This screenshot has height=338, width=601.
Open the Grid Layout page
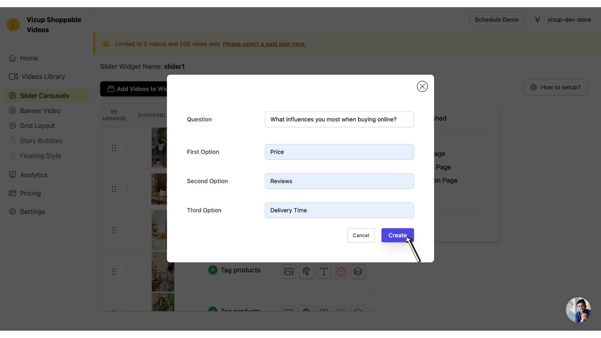pyautogui.click(x=37, y=125)
